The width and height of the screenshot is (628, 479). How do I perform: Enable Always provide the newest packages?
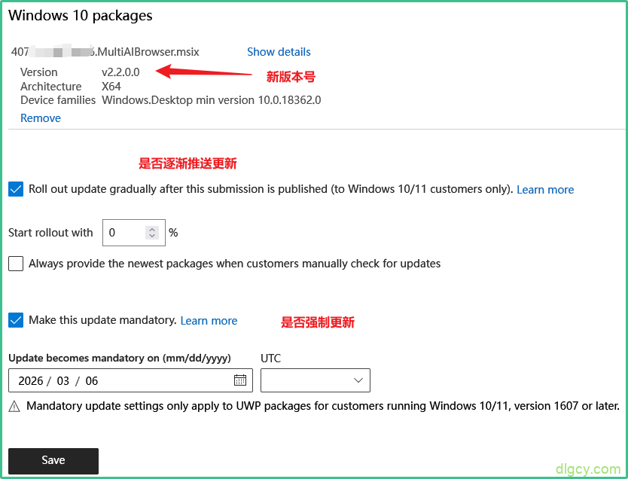pos(16,264)
